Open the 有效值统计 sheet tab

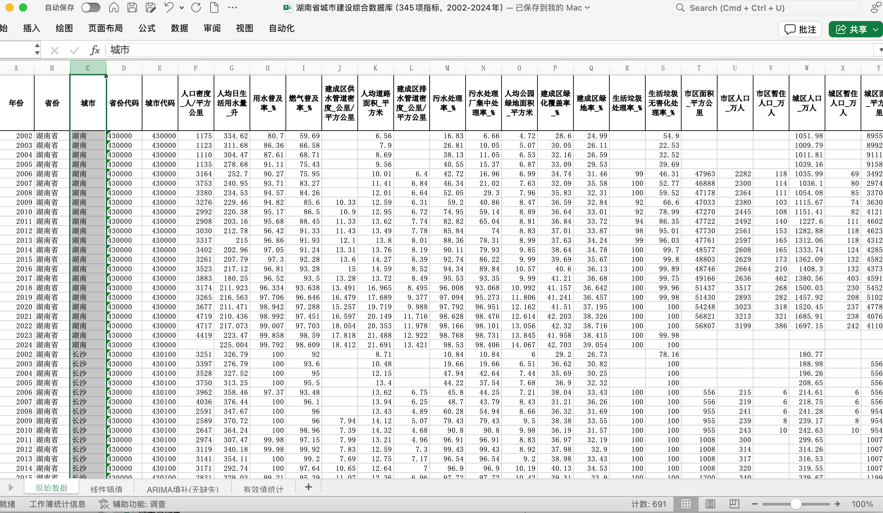click(263, 489)
